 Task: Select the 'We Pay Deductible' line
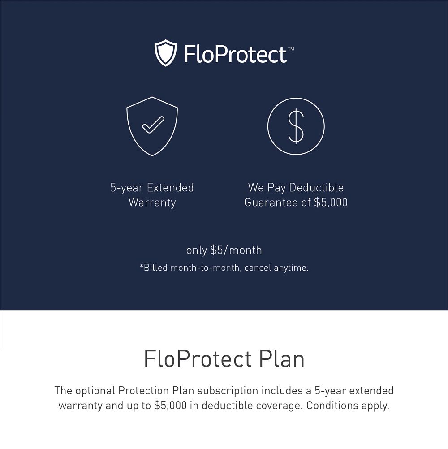pos(296,187)
